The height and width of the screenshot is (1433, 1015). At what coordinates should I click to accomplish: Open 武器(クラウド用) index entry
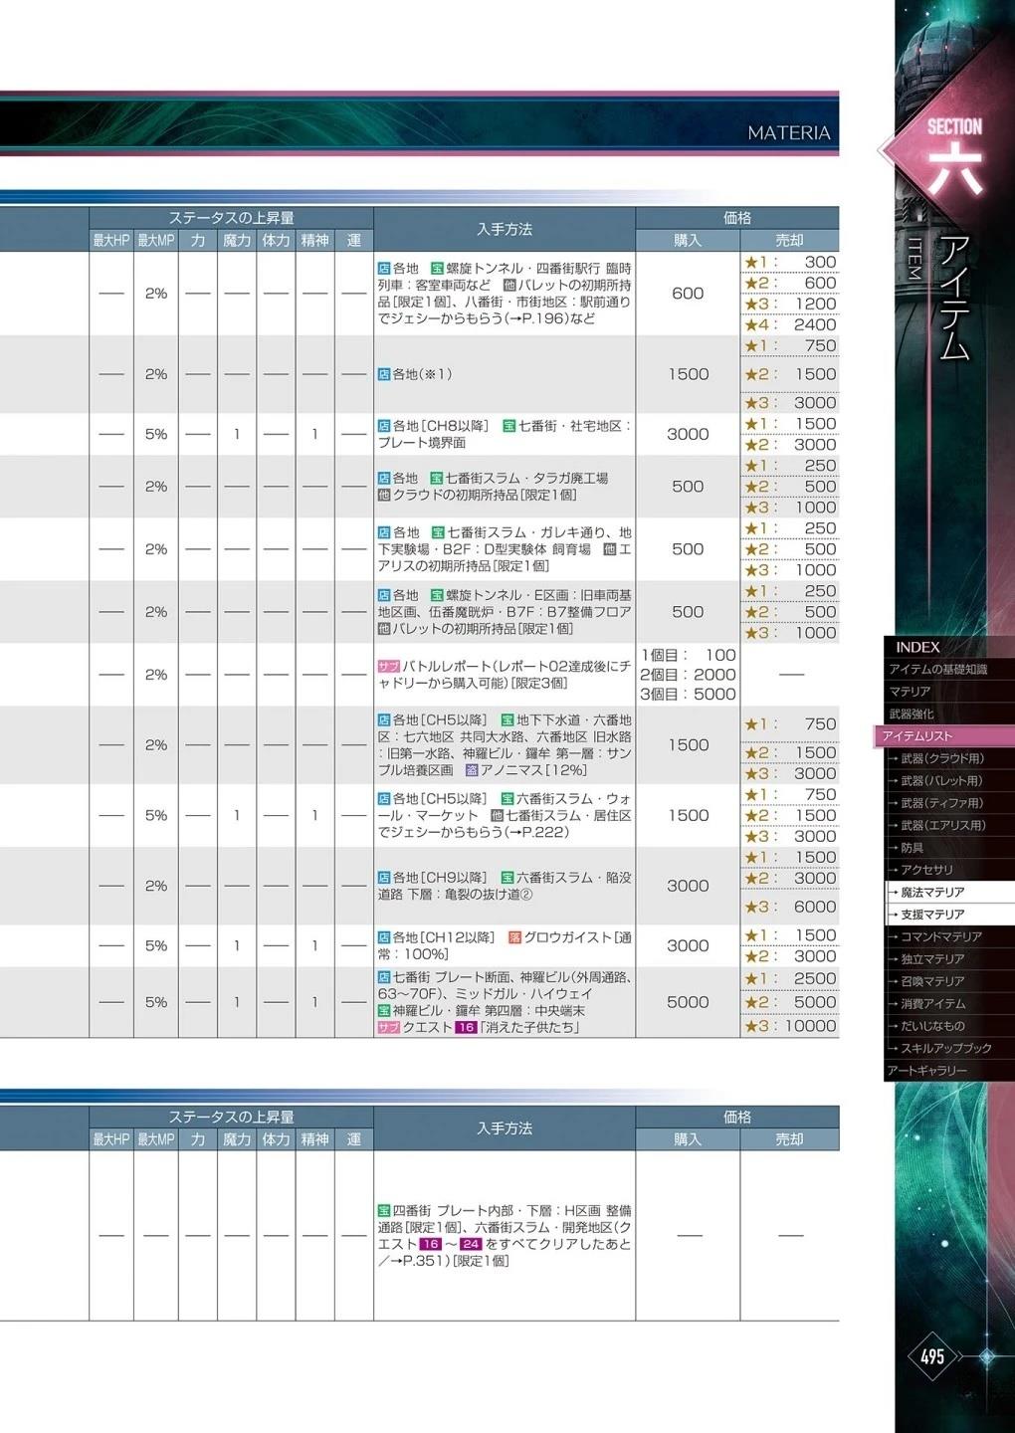pos(940,758)
